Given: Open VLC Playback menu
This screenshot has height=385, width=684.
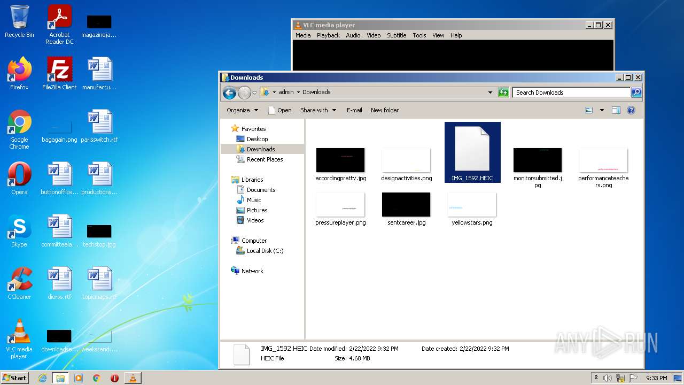Looking at the screenshot, I should point(328,35).
